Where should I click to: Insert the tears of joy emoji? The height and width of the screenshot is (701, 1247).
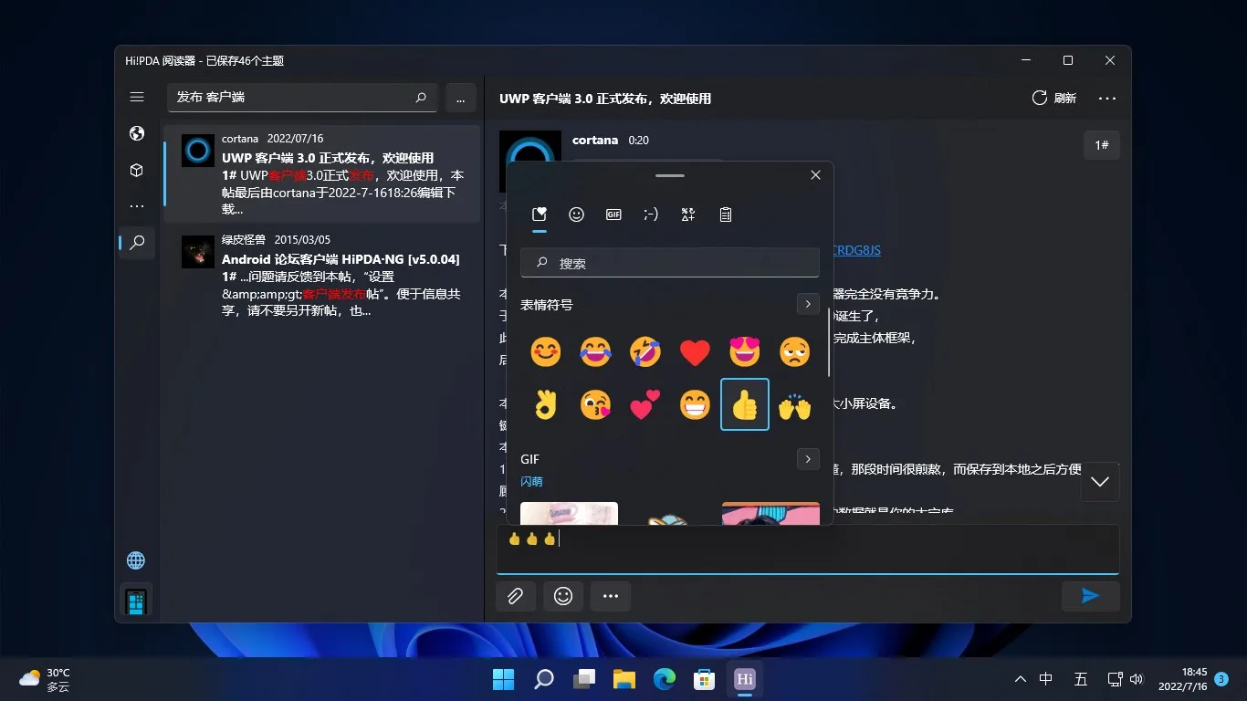595,352
